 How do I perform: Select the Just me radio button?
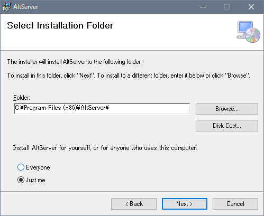pos(21,180)
